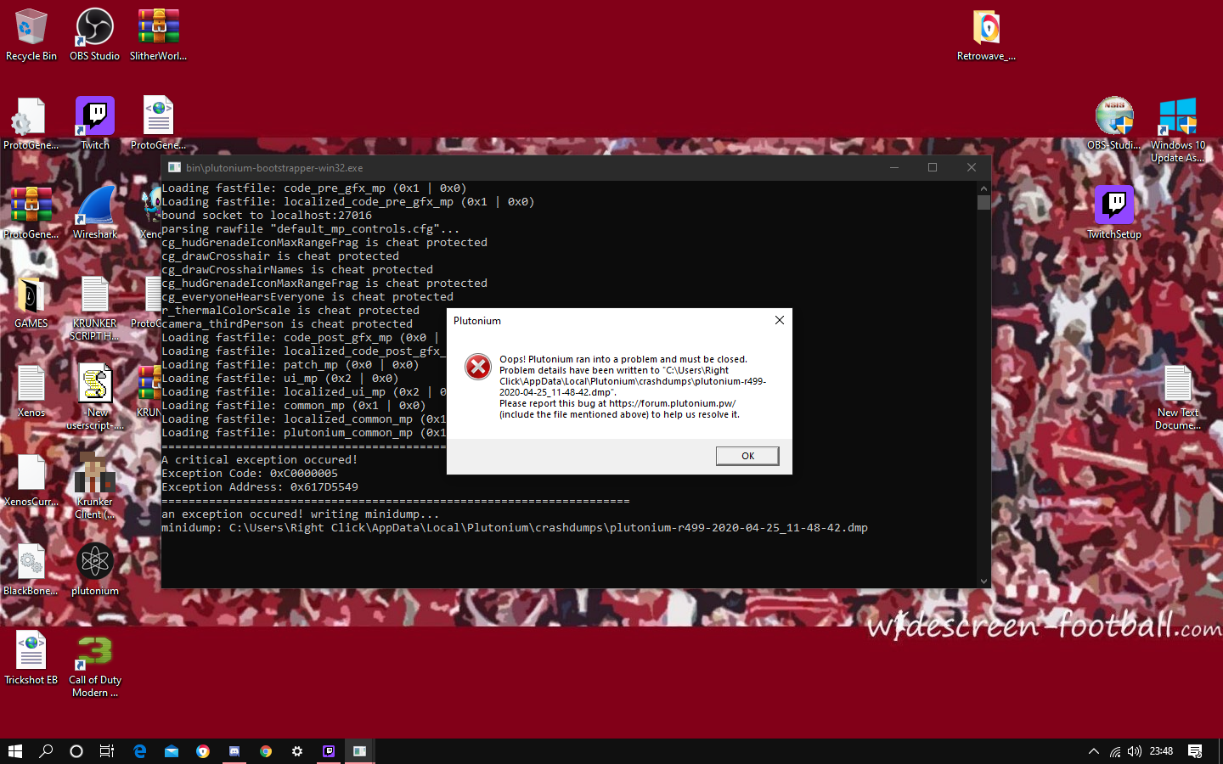Select the GAMES folder icon
The image size is (1223, 764).
pyautogui.click(x=31, y=302)
